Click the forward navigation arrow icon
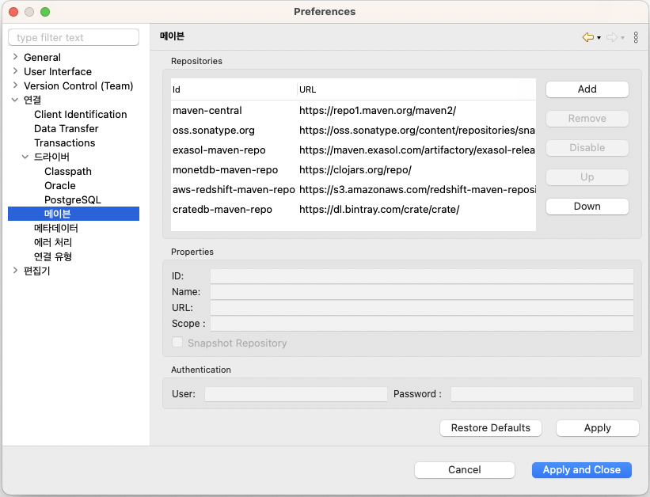Screen dimensions: 650x497 tap(611, 37)
